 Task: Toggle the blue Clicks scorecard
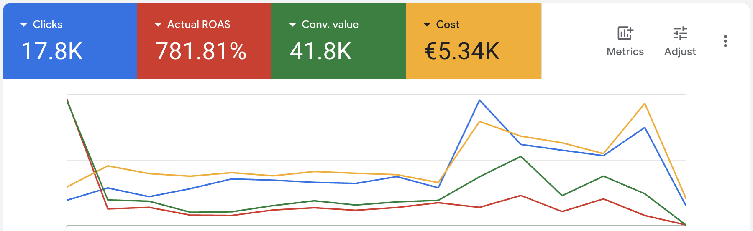(70, 41)
